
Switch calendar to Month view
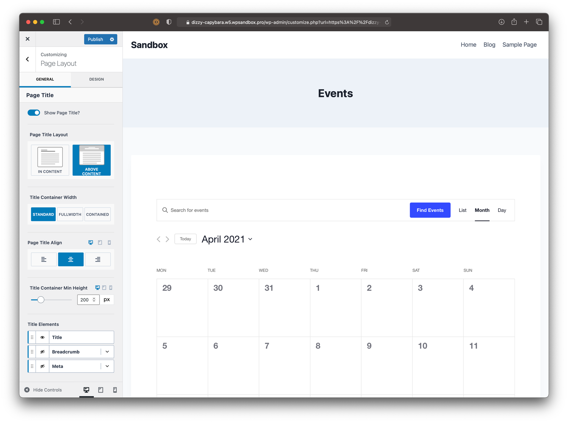[482, 210]
